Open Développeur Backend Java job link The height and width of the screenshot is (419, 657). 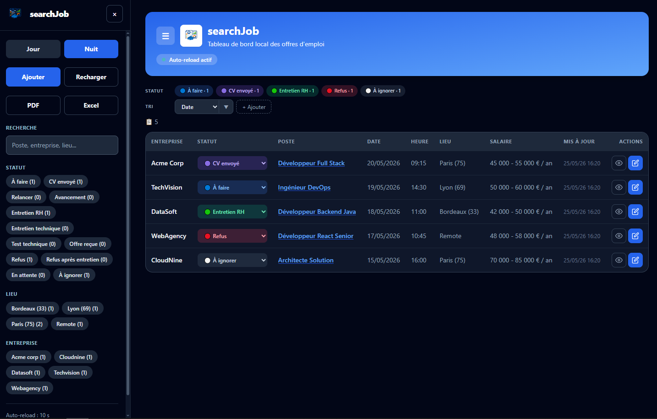(x=317, y=212)
